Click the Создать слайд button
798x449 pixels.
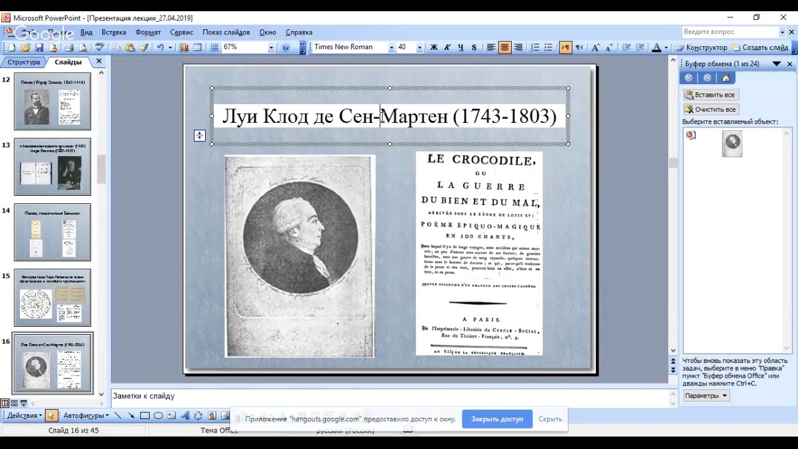(x=760, y=47)
